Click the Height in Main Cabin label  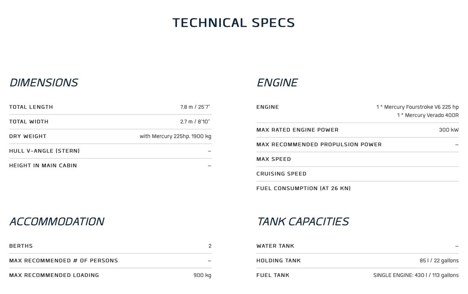coord(43,166)
